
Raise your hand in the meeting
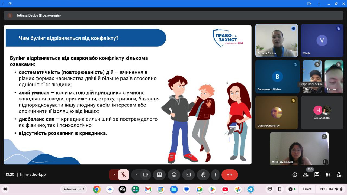click(x=203, y=175)
